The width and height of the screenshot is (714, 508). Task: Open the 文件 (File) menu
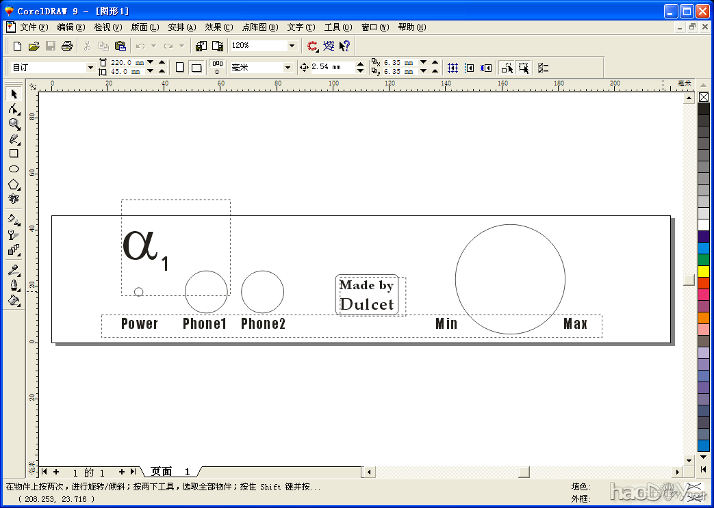[34, 27]
